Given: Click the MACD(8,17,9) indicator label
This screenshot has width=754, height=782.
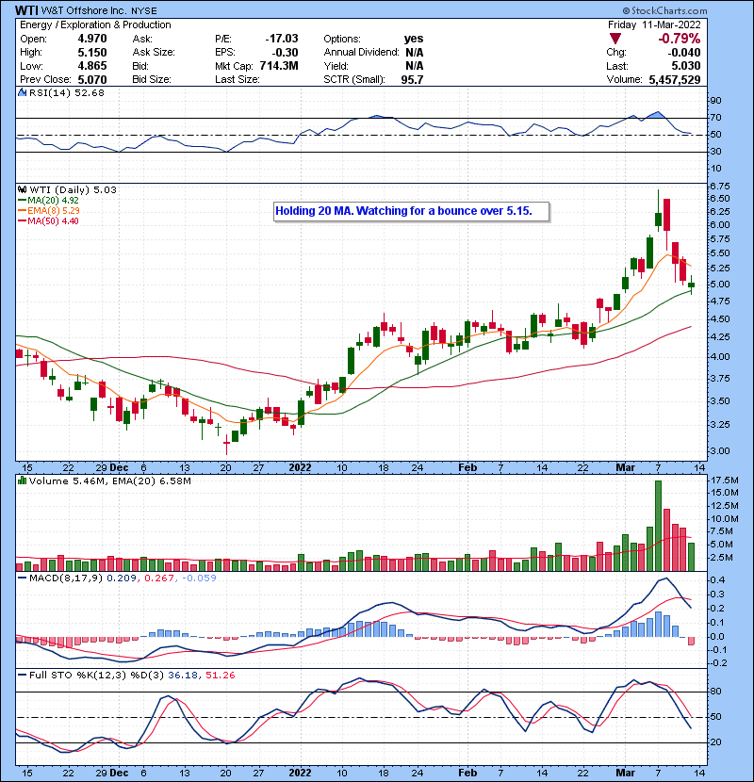Looking at the screenshot, I should pyautogui.click(x=66, y=578).
